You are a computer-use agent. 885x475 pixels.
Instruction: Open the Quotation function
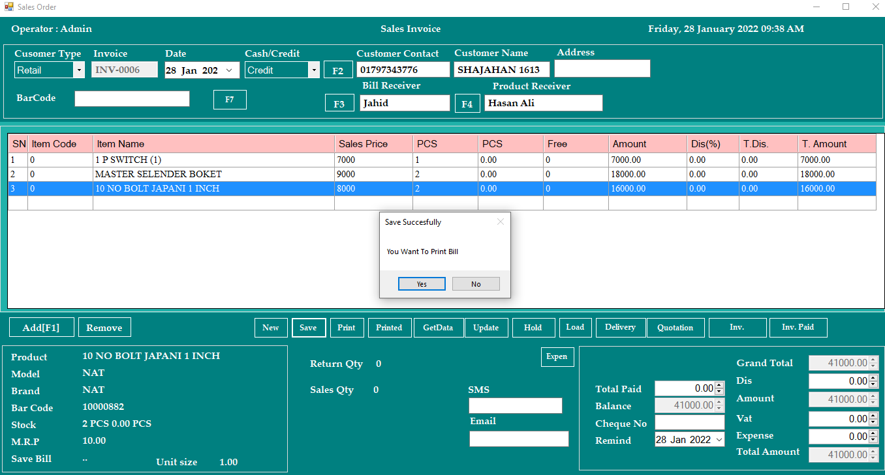(675, 328)
